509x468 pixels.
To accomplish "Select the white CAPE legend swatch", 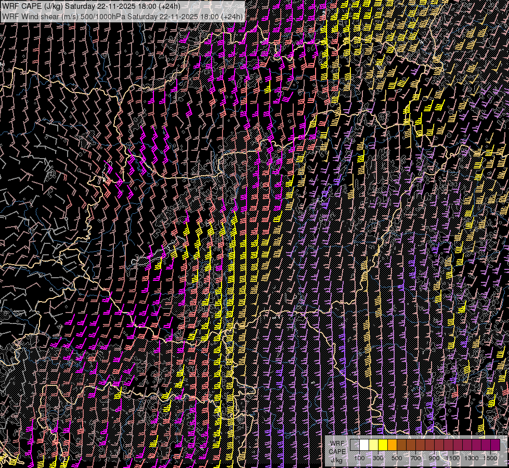I will coord(364,445).
